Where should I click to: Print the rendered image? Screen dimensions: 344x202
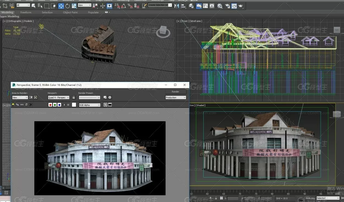26,105
